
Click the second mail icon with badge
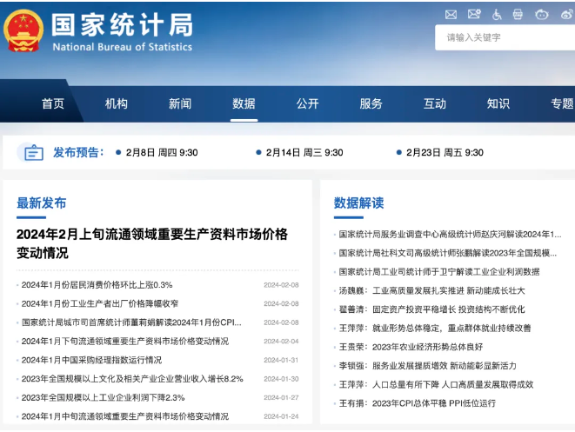pyautogui.click(x=474, y=14)
